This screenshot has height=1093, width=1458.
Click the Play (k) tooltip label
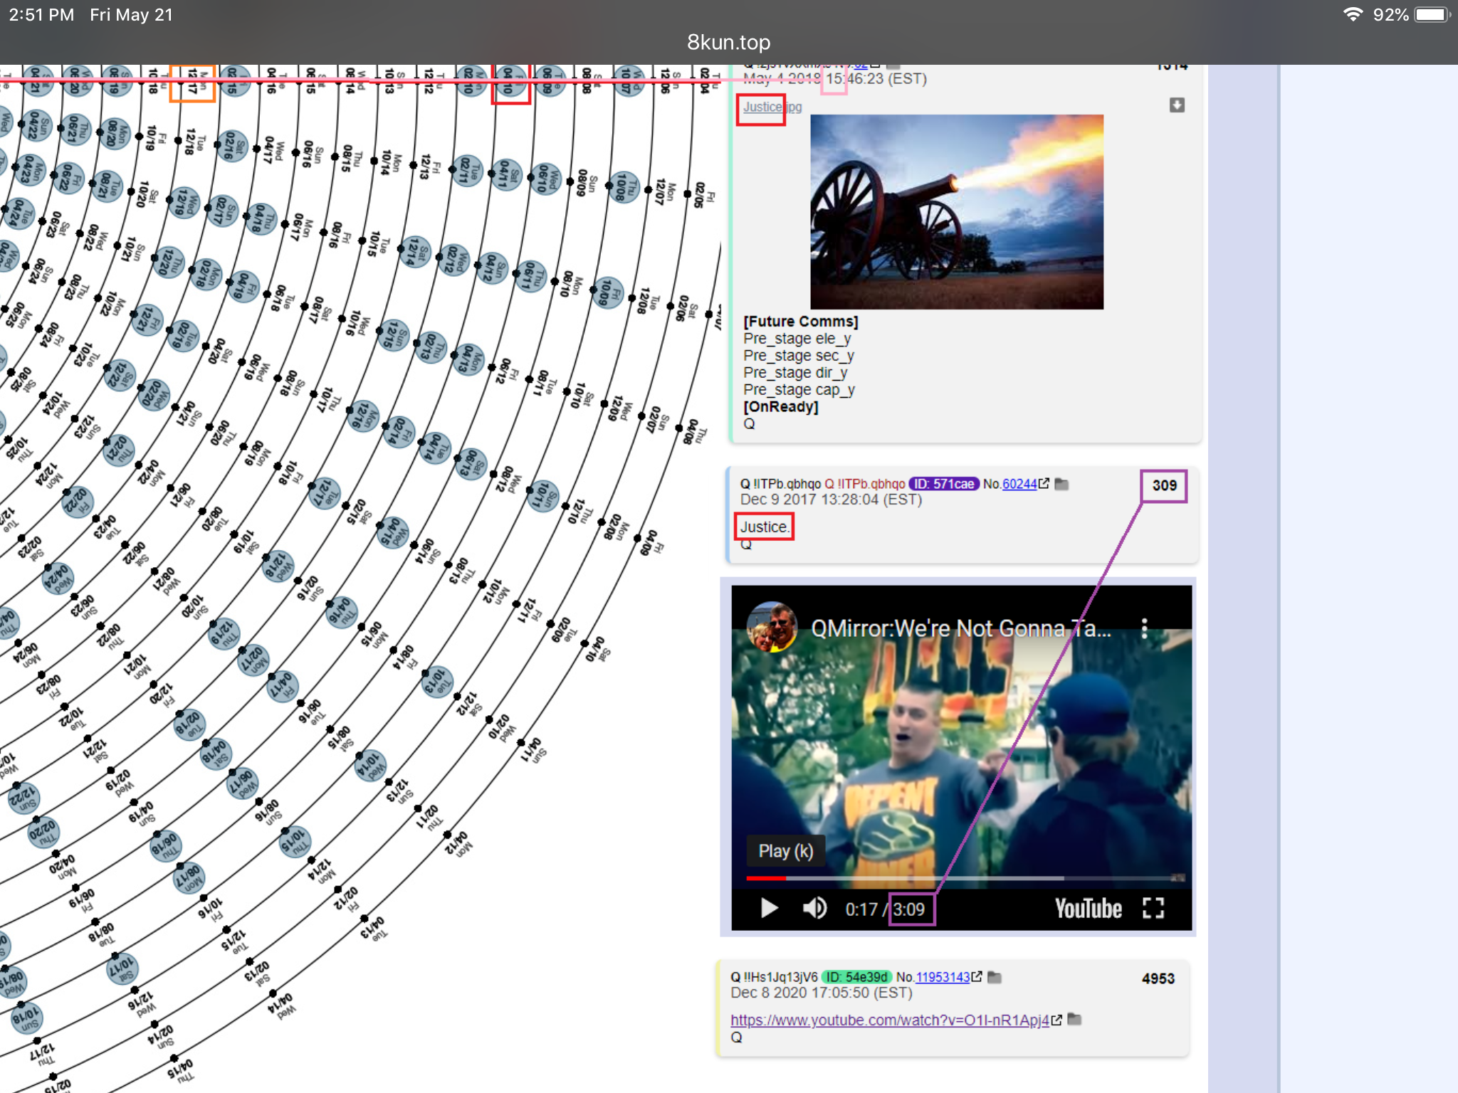786,851
